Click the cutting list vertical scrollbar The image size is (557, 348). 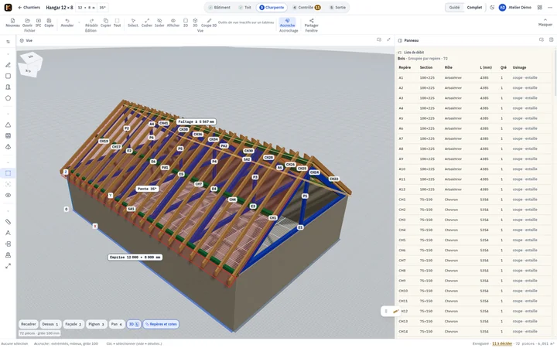pos(555,73)
